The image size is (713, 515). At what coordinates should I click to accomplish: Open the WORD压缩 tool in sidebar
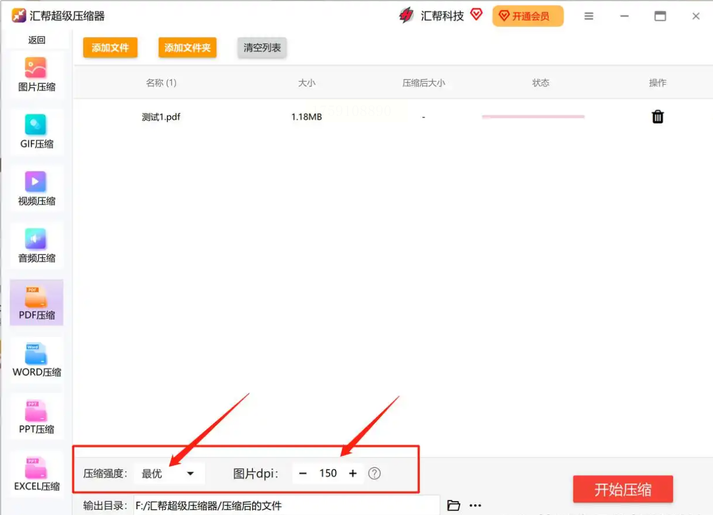pos(37,360)
